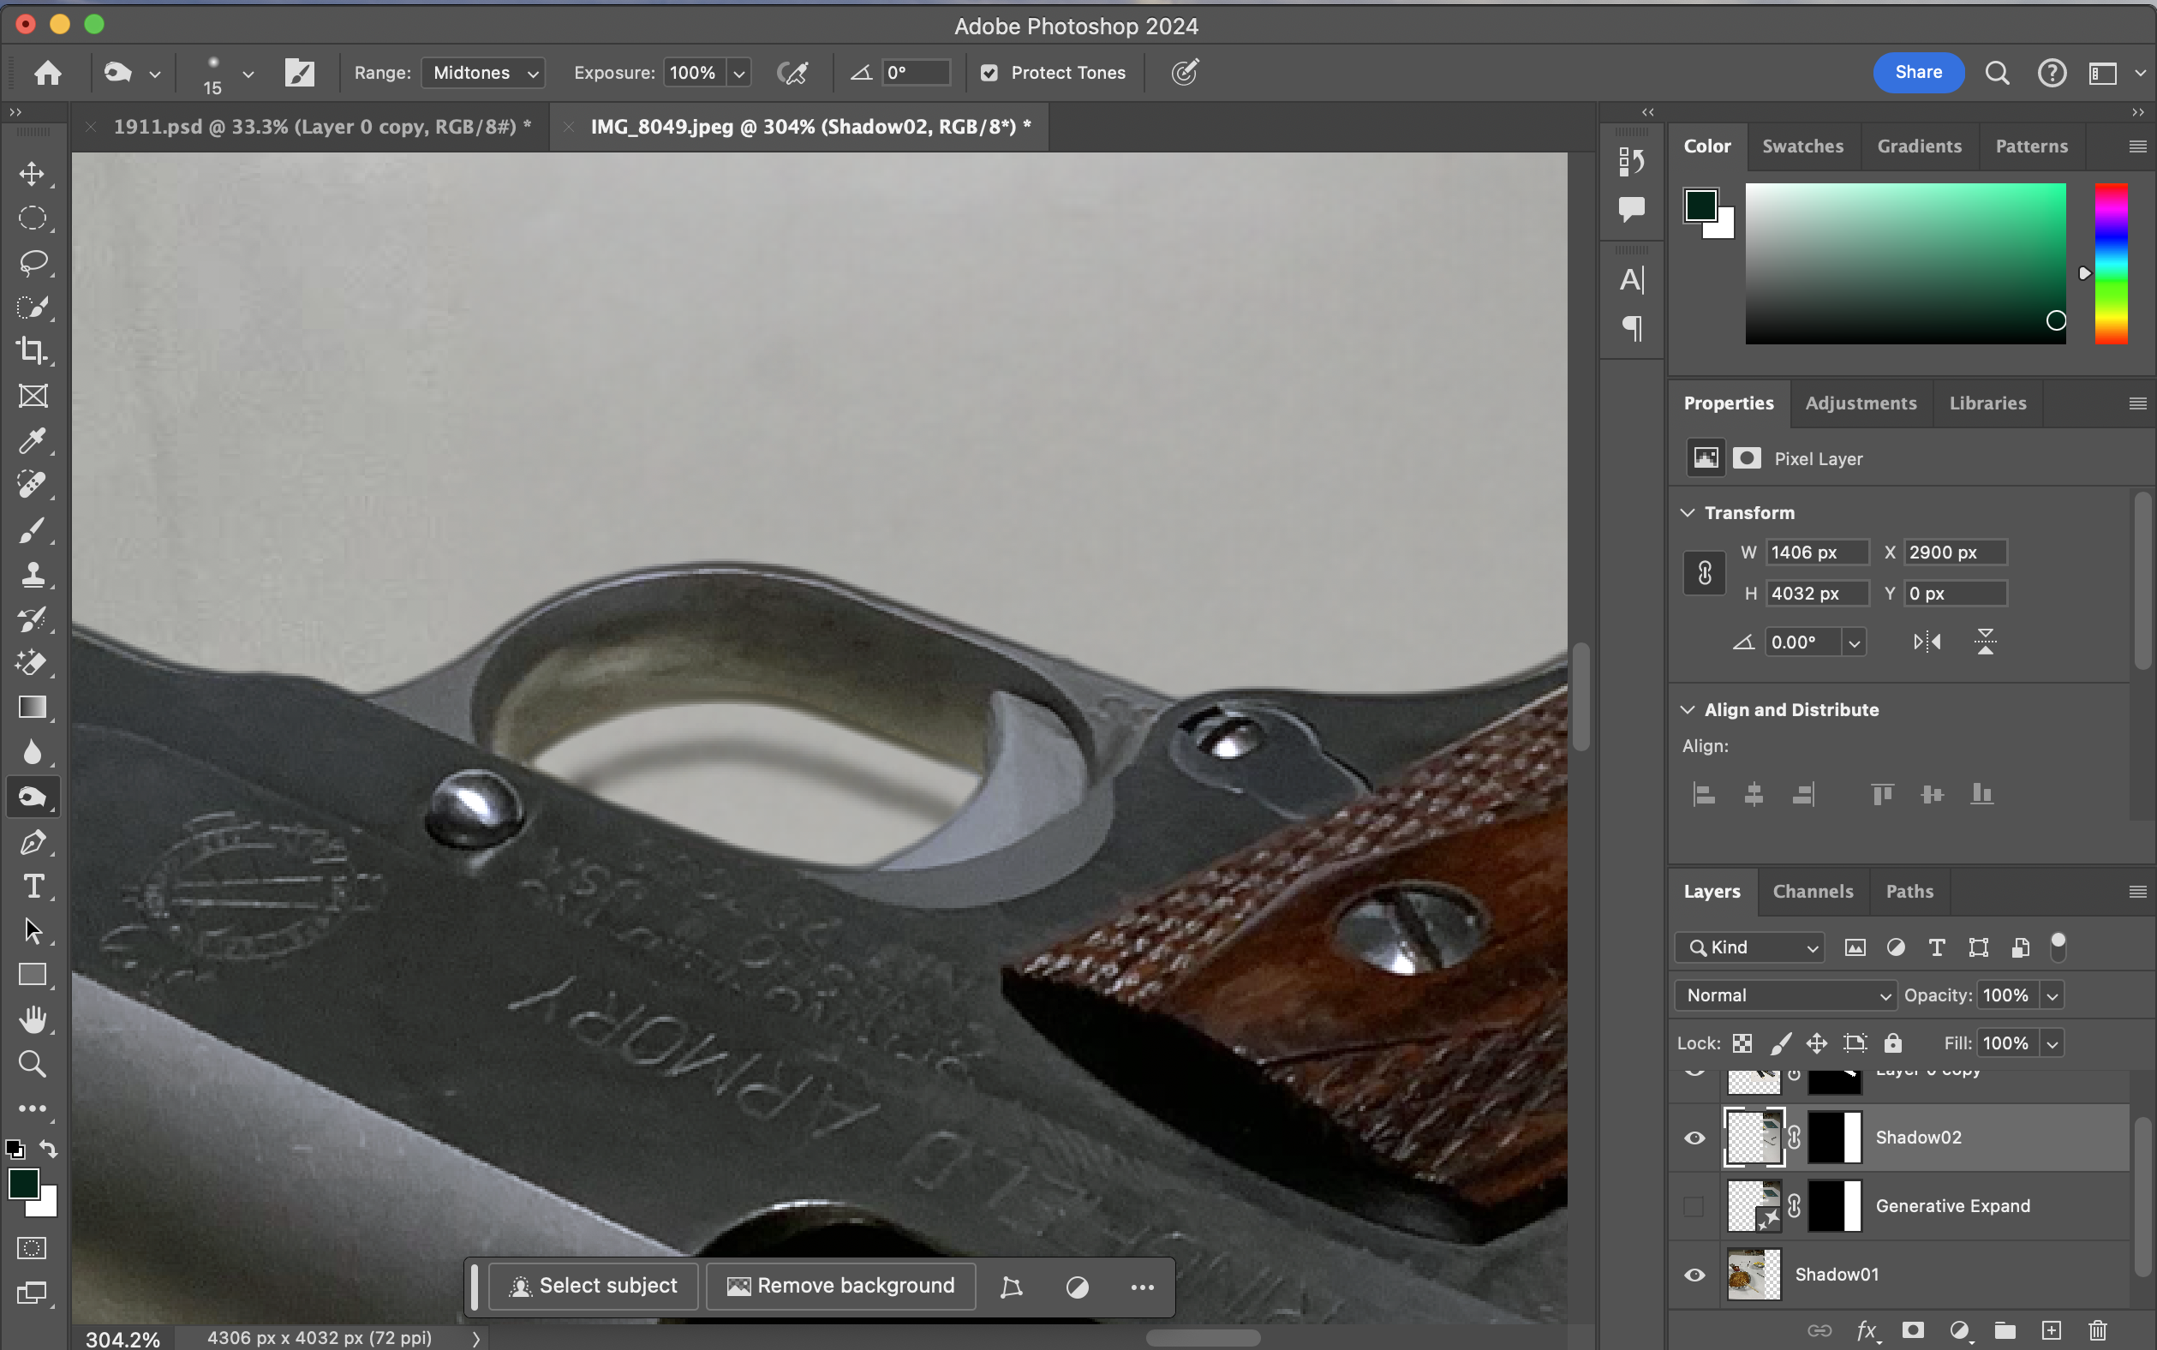This screenshot has height=1350, width=2157.
Task: Click the vertical hue spectrum slider
Action: [2111, 265]
